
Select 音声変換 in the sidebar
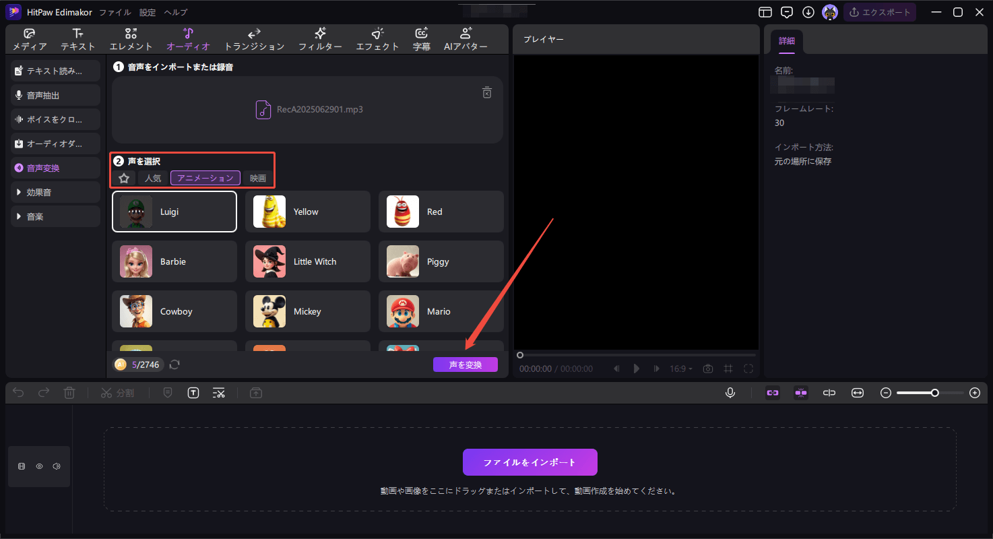tap(56, 168)
